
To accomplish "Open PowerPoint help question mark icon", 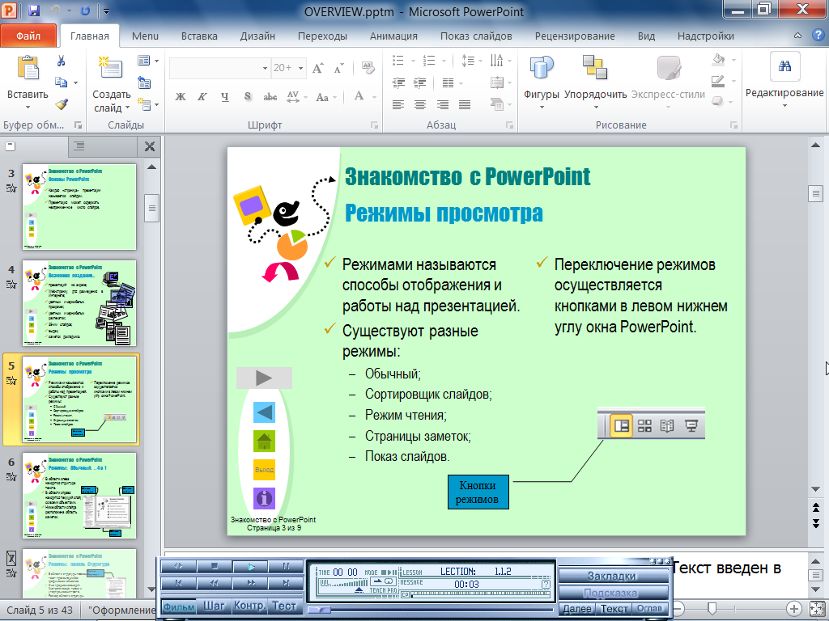I will 818,36.
